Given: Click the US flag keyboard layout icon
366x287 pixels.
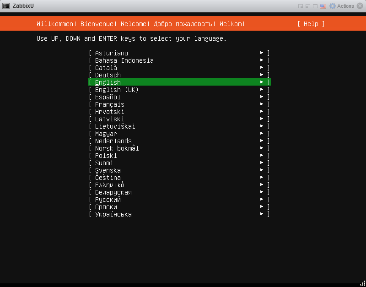Looking at the screenshot, I should tap(323, 6).
